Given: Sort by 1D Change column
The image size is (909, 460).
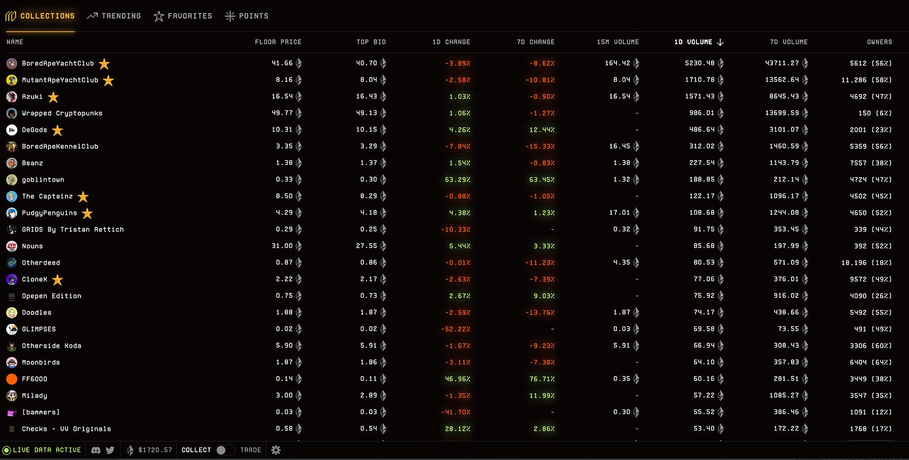Looking at the screenshot, I should pos(451,42).
